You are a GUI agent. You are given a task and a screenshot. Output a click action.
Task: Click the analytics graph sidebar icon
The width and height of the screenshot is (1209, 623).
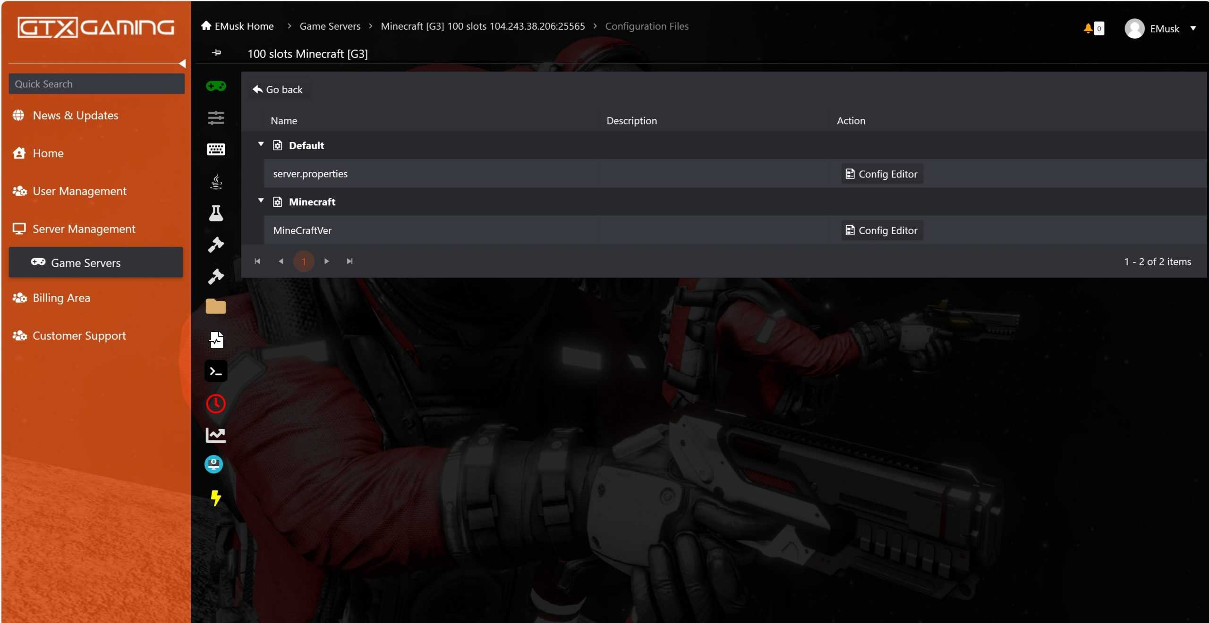click(x=214, y=434)
